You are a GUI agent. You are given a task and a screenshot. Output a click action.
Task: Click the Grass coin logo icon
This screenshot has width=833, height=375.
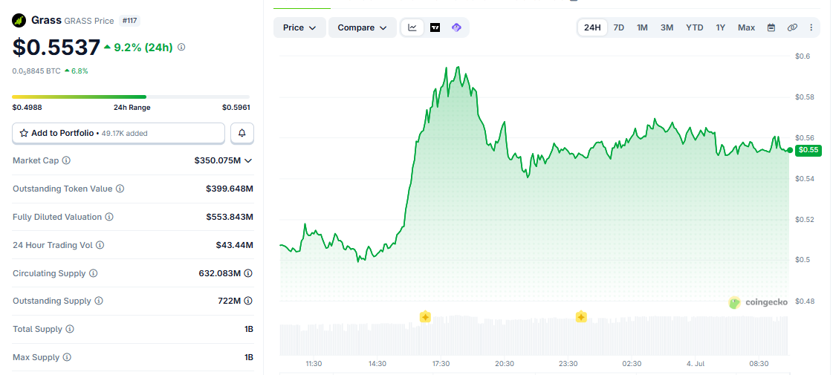[19, 21]
